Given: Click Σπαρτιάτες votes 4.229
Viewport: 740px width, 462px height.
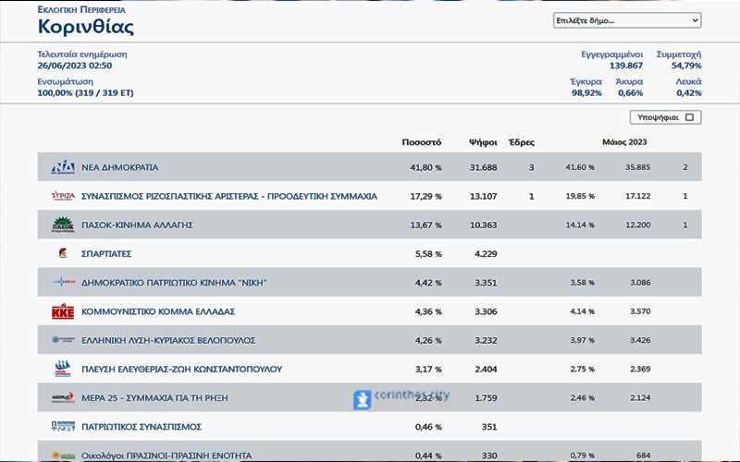Looking at the screenshot, I should (x=486, y=253).
